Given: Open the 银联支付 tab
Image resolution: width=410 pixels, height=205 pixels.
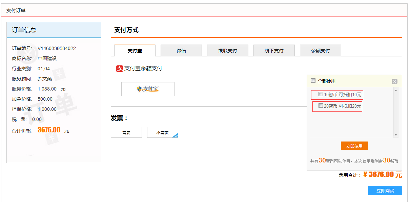Looking at the screenshot, I should [x=228, y=51].
